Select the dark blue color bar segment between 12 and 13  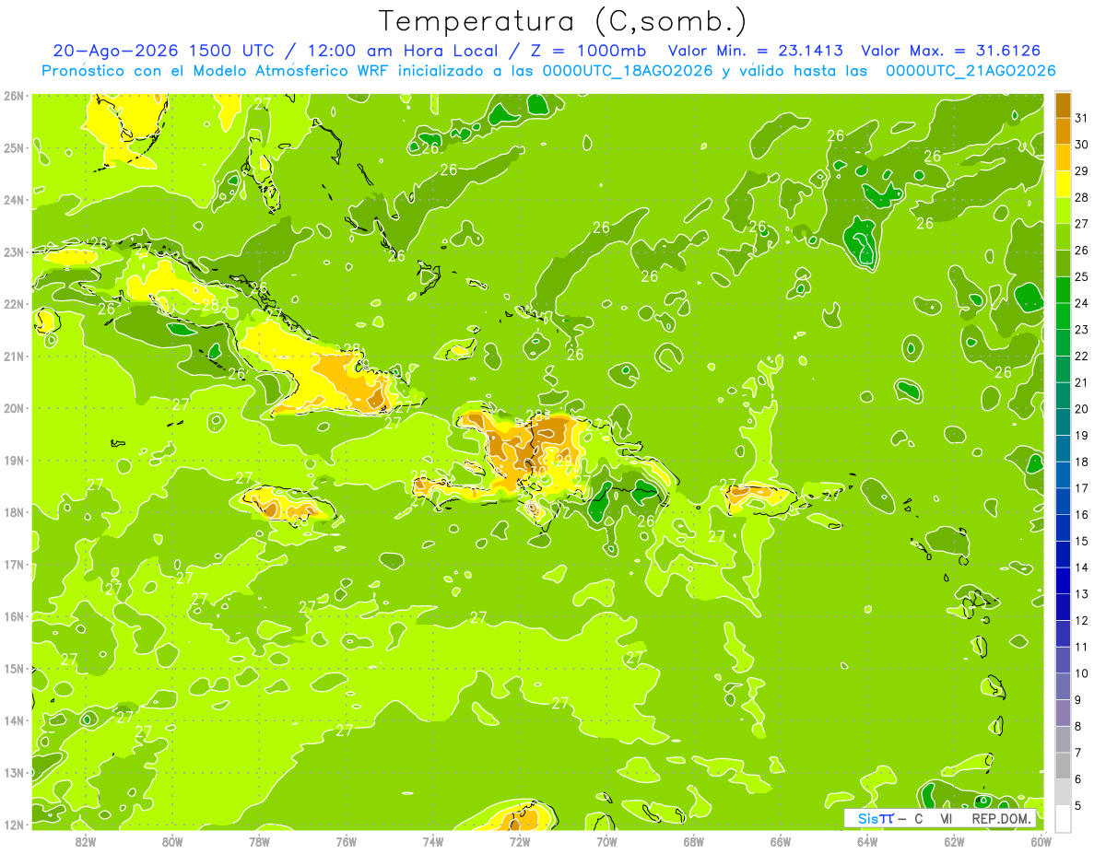[x=1063, y=607]
